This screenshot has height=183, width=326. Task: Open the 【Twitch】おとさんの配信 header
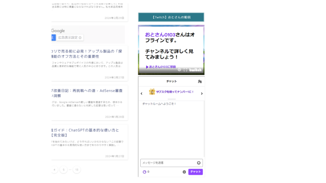click(x=171, y=17)
